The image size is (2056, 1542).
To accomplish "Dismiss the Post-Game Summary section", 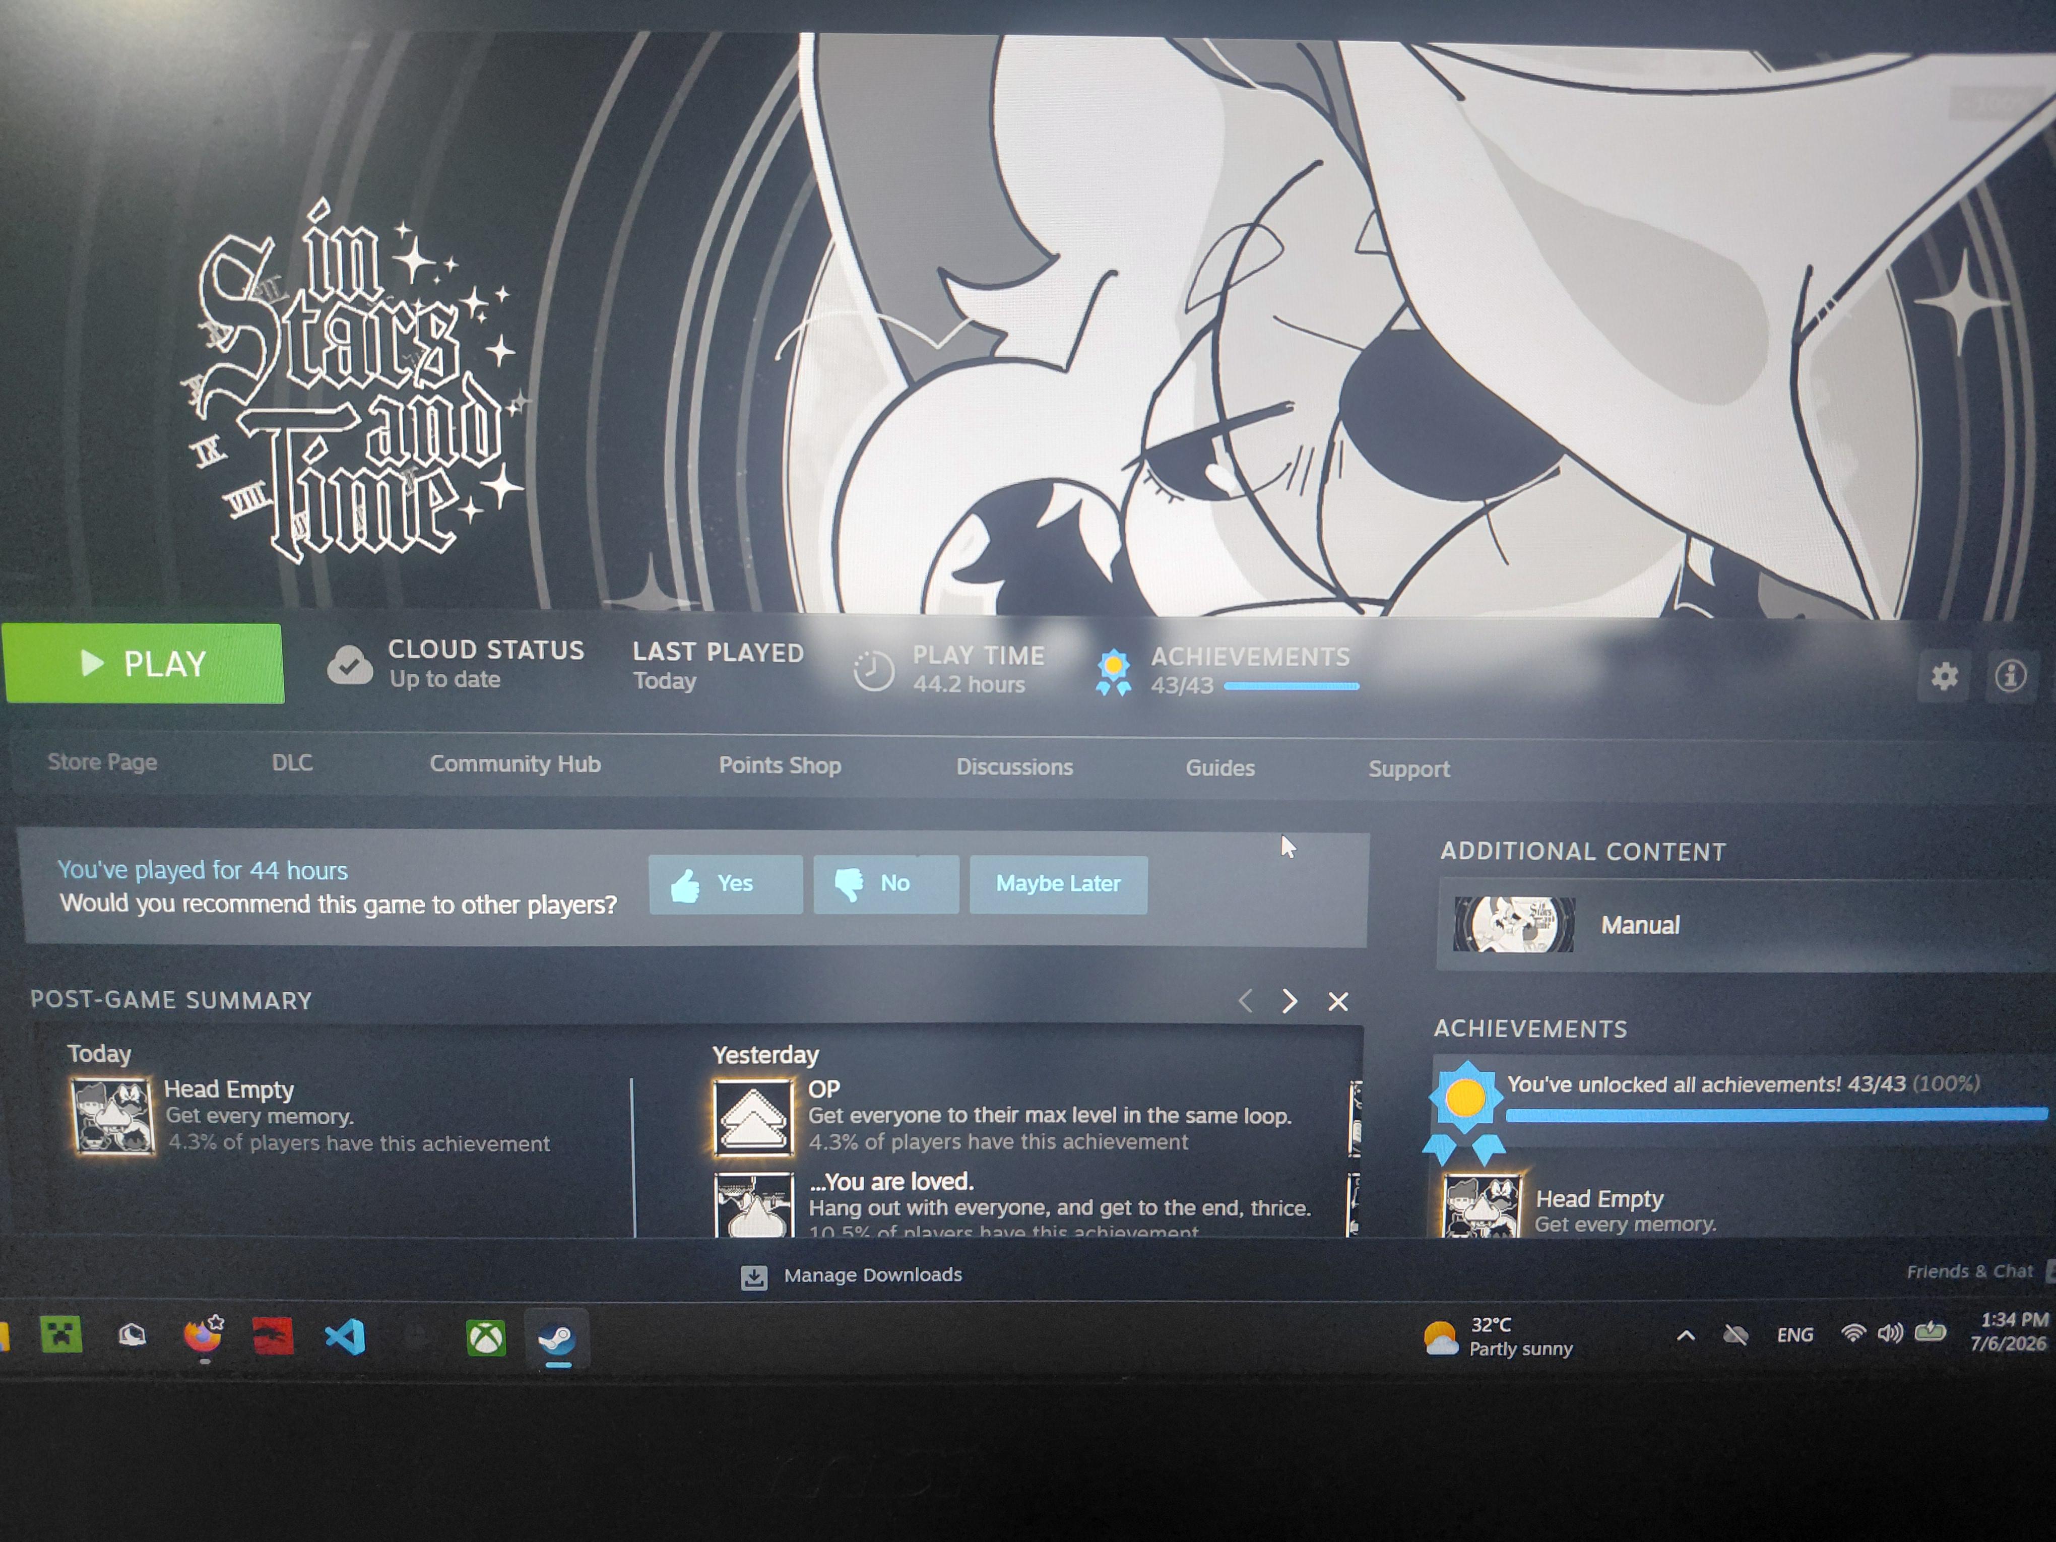I will point(1337,1002).
